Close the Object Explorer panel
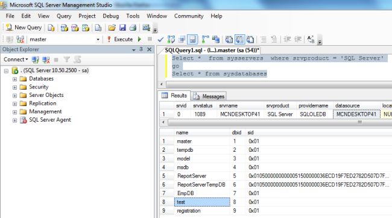Viewport: 392px width, 218px height. click(149, 49)
